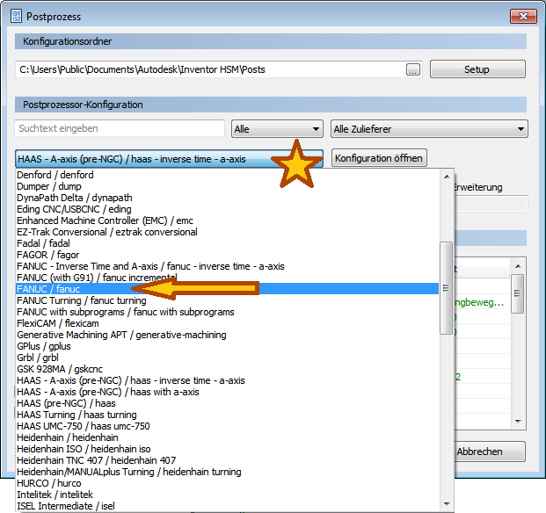Choose FANUC (with G91) incremental post
This screenshot has height=513, width=546.
tap(227, 278)
